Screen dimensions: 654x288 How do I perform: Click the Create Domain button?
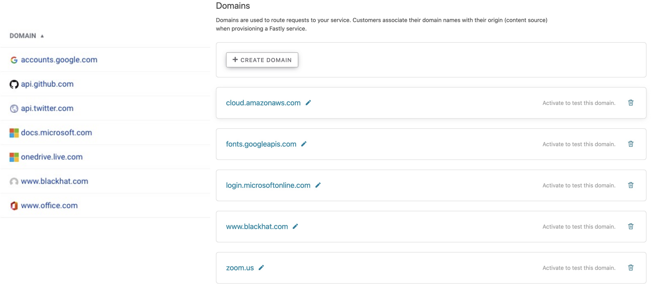pos(262,60)
